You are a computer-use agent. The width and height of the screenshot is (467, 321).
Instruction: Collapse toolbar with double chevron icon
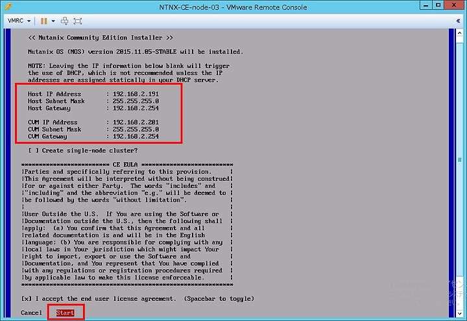point(458,21)
